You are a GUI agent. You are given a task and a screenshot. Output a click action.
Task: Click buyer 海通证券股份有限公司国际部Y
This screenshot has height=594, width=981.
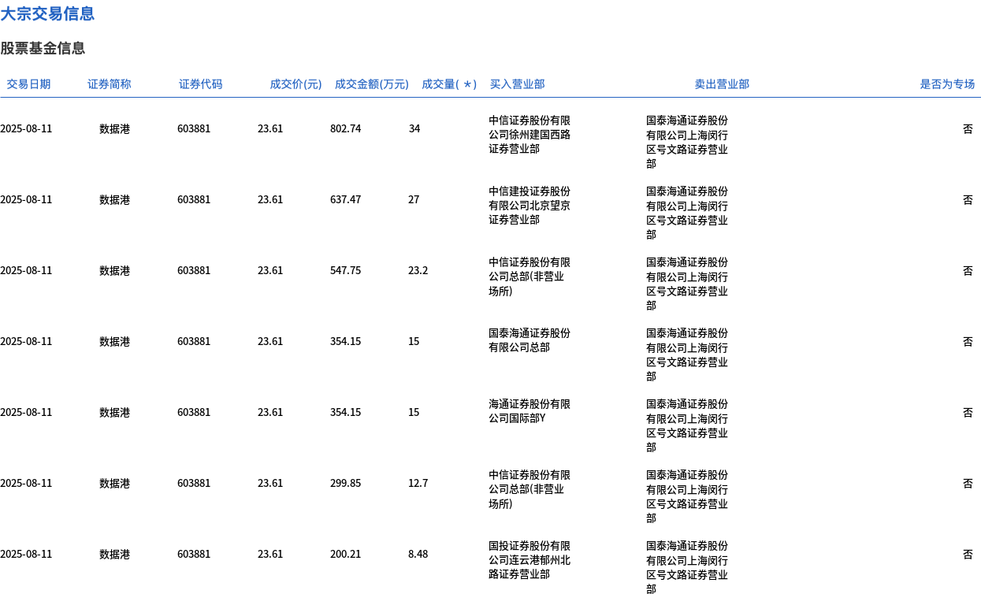coord(530,411)
